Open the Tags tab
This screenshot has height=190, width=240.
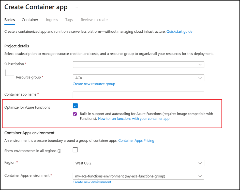(x=69, y=20)
